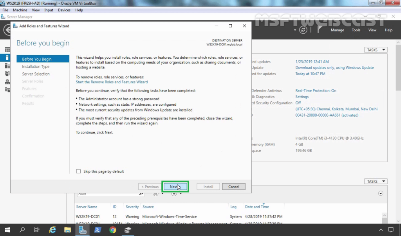401x236 pixels.
Task: Open Task View in the taskbar
Action: point(37,230)
